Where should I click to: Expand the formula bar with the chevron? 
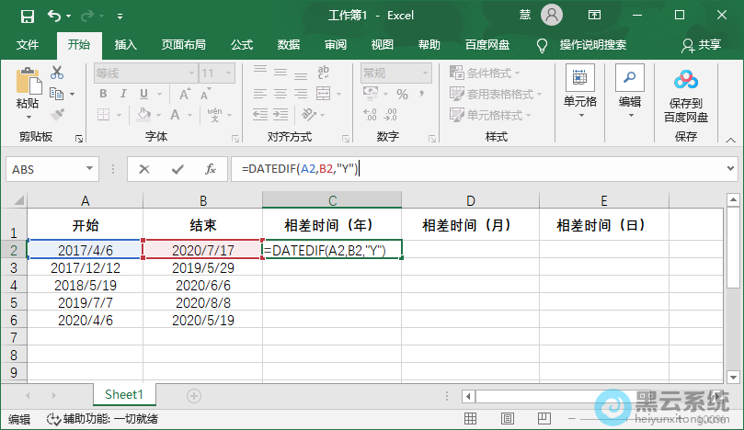pyautogui.click(x=730, y=169)
